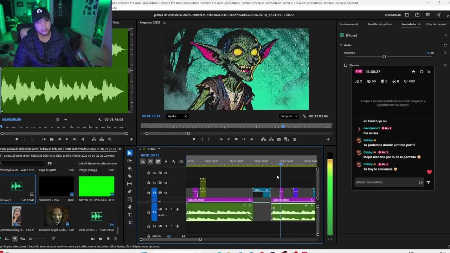Close the live chat overlay
Screen dimensions: 450x253
[x=429, y=72]
